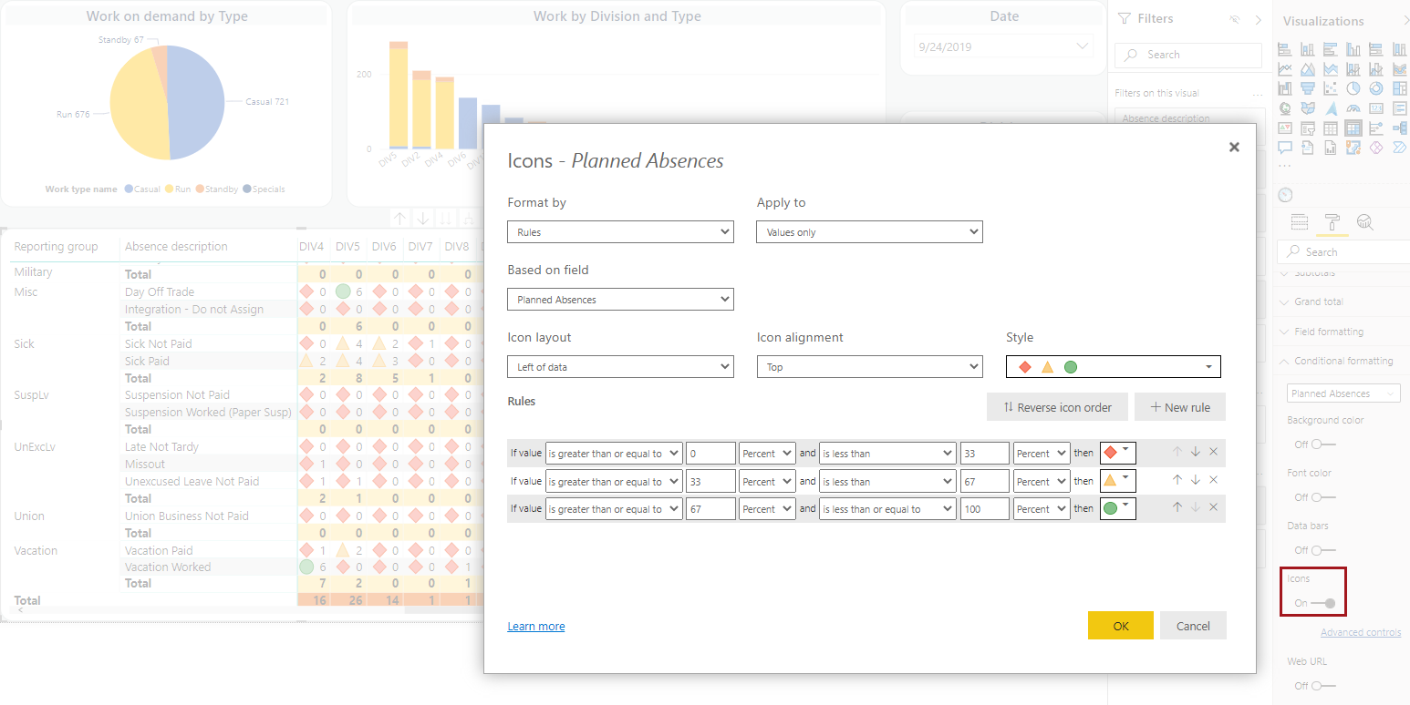Open the green circle icon picker
The height and width of the screenshot is (705, 1410).
pyautogui.click(x=1117, y=508)
